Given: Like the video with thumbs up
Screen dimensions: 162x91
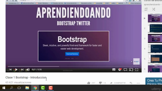Looking at the screenshot, I should pyautogui.click(x=89, y=83).
